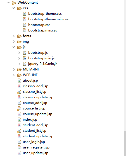
Task: Click the user_login.jsp file icon
Action: [x=19, y=142]
